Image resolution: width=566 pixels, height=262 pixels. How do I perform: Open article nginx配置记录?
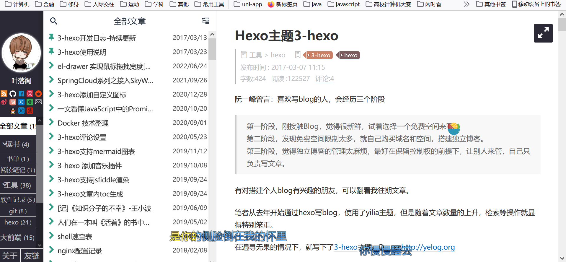tap(79, 251)
